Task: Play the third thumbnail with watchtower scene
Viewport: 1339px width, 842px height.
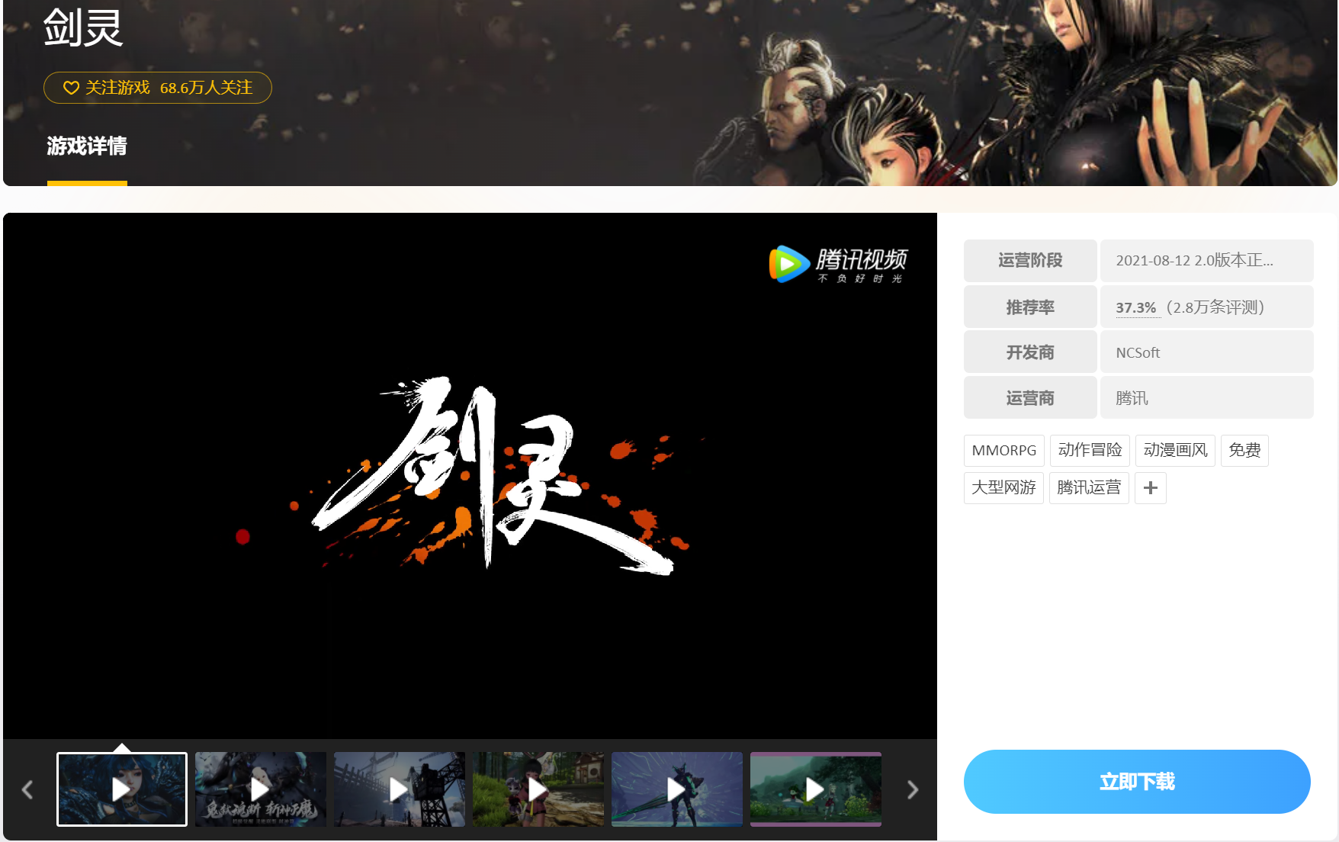Action: click(400, 789)
